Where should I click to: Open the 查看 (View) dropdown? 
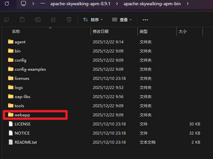[x=122, y=20]
